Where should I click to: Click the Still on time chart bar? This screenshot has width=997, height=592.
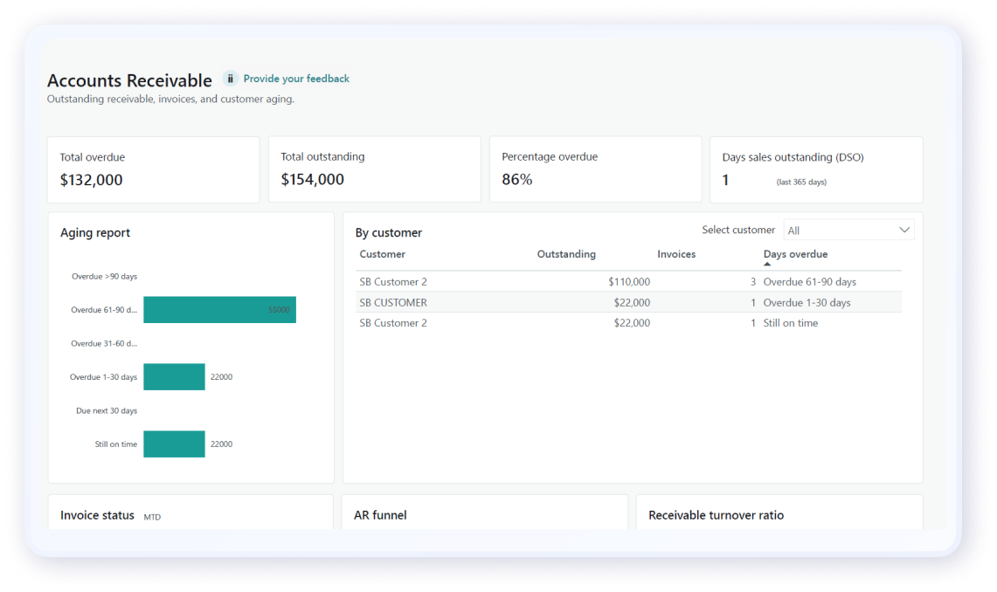(174, 444)
